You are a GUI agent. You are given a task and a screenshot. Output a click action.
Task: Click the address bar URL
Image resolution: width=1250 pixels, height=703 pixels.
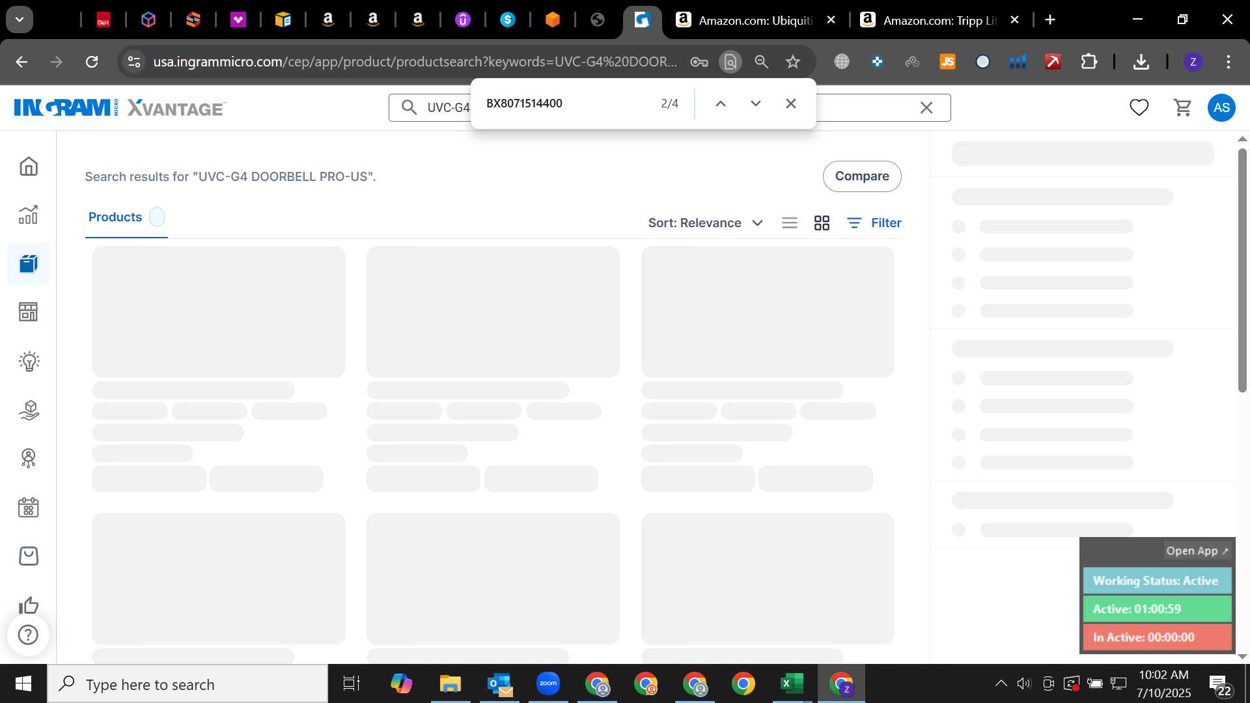pos(415,62)
